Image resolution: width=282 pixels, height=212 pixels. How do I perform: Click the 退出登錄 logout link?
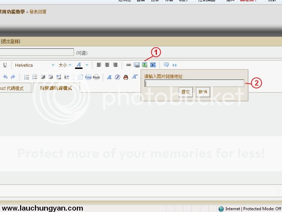(x=11, y=41)
